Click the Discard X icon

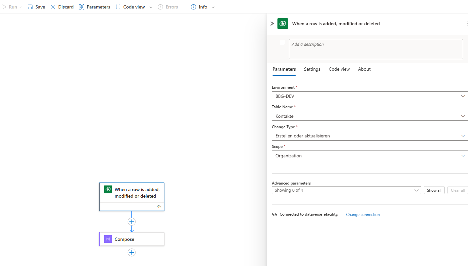click(x=53, y=7)
